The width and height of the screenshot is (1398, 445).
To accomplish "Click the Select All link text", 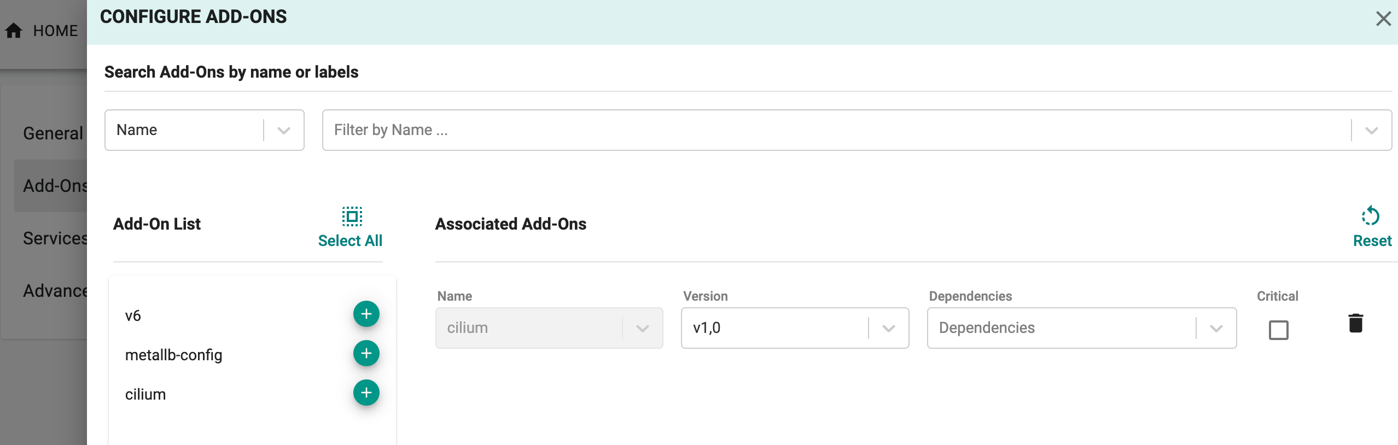I will tap(350, 241).
